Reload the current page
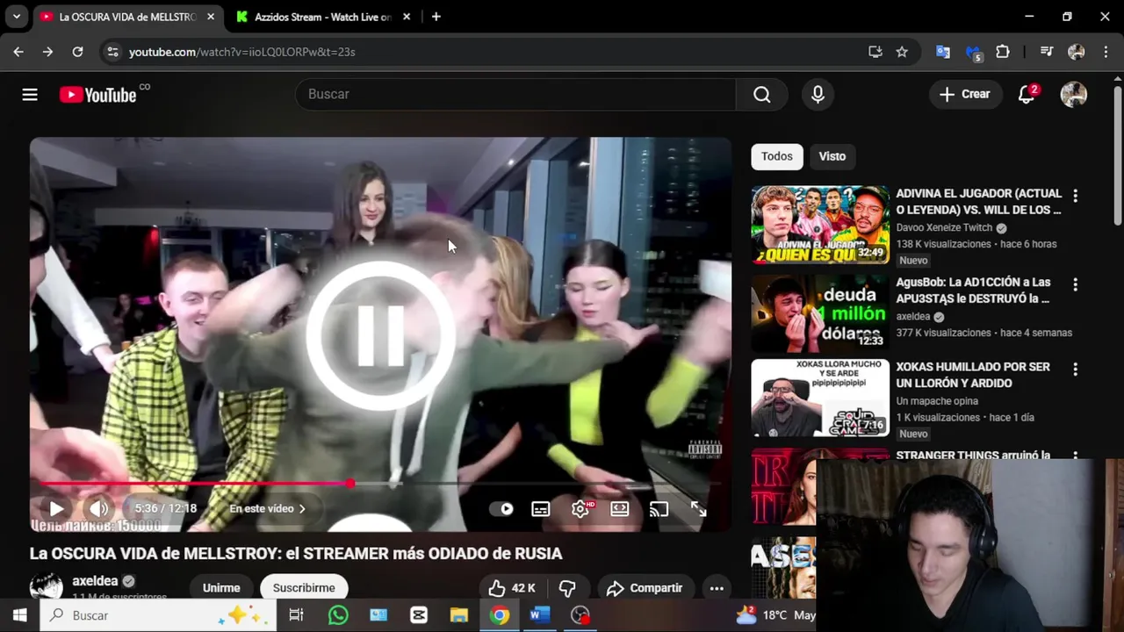The height and width of the screenshot is (632, 1124). point(77,52)
